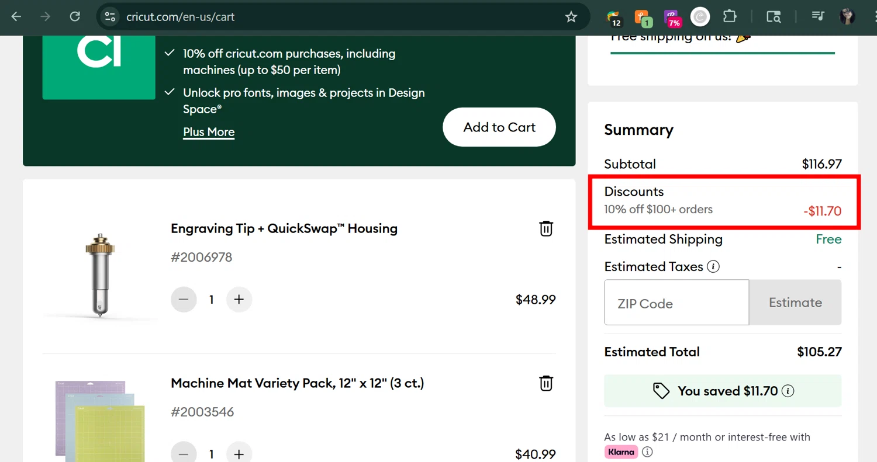The image size is (877, 462).
Task: Focus the ZIP Code field
Action: pyautogui.click(x=676, y=303)
